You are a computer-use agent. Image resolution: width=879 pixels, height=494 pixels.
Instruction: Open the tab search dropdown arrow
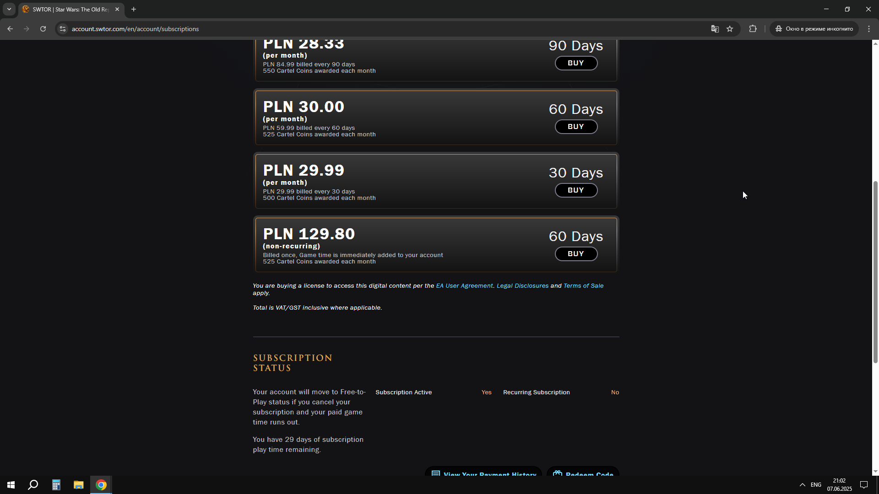[9, 9]
